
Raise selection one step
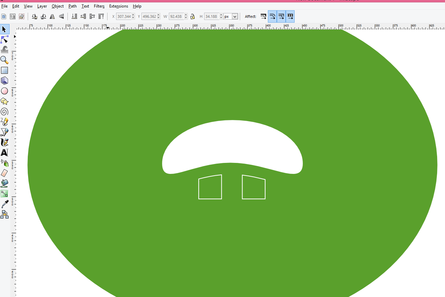(x=92, y=16)
